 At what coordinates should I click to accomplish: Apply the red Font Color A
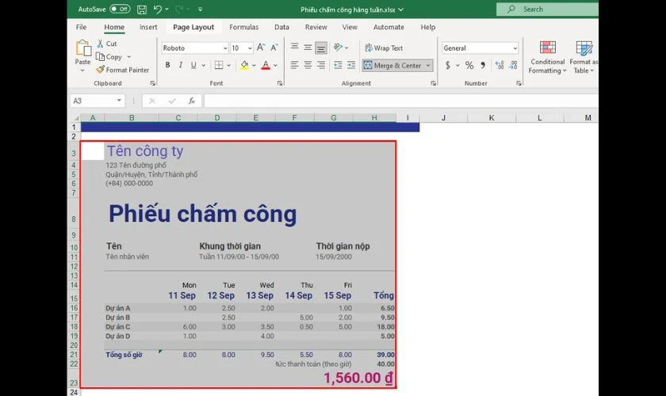(266, 66)
